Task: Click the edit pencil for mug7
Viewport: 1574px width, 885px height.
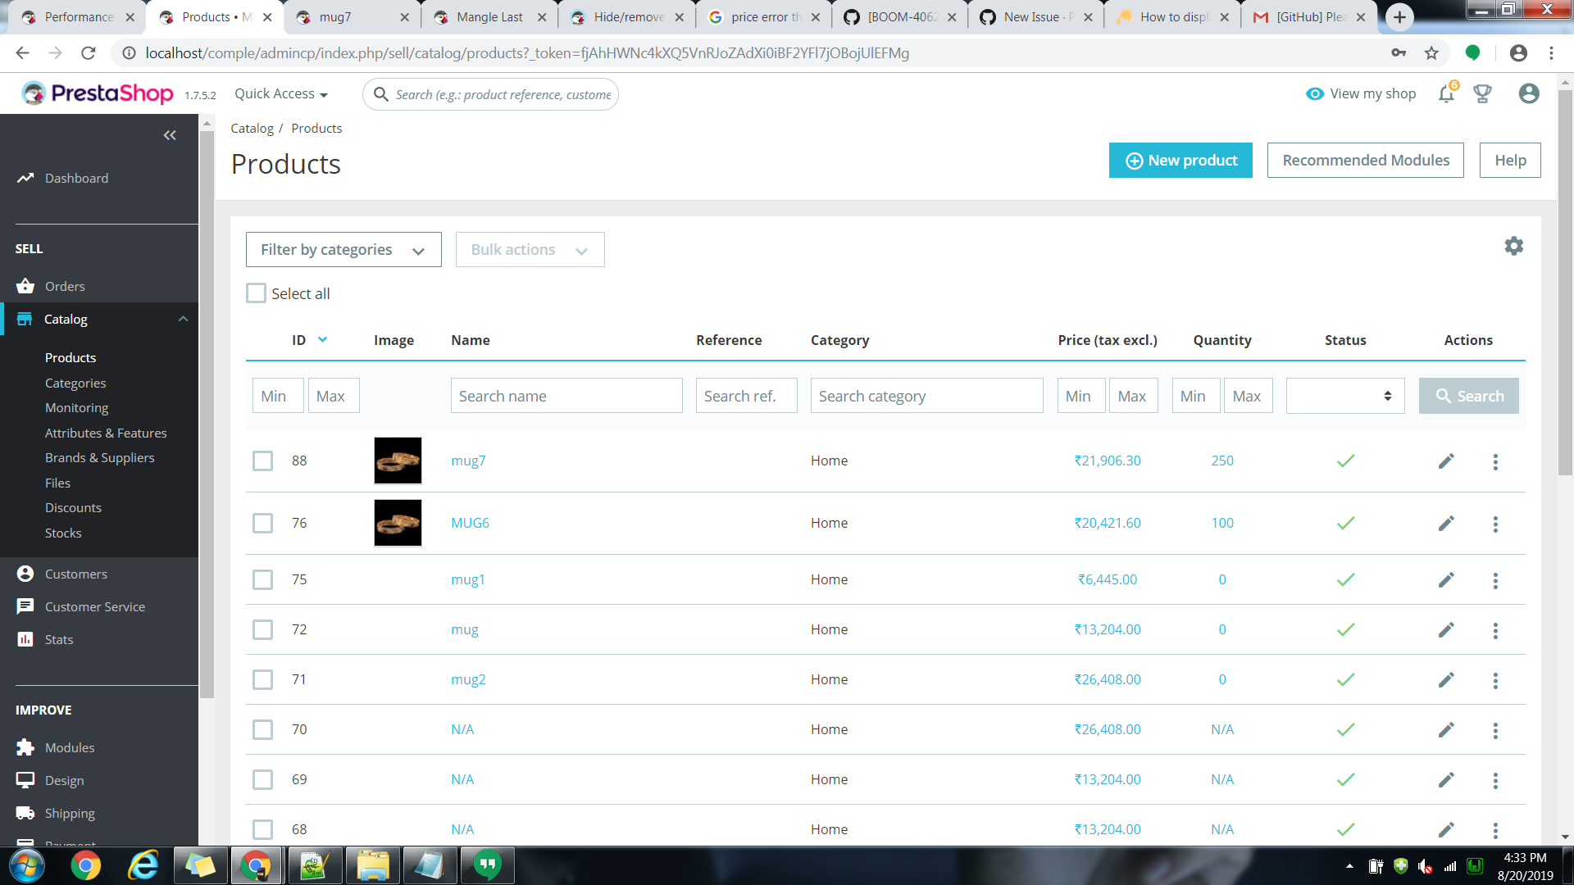Action: [1446, 461]
